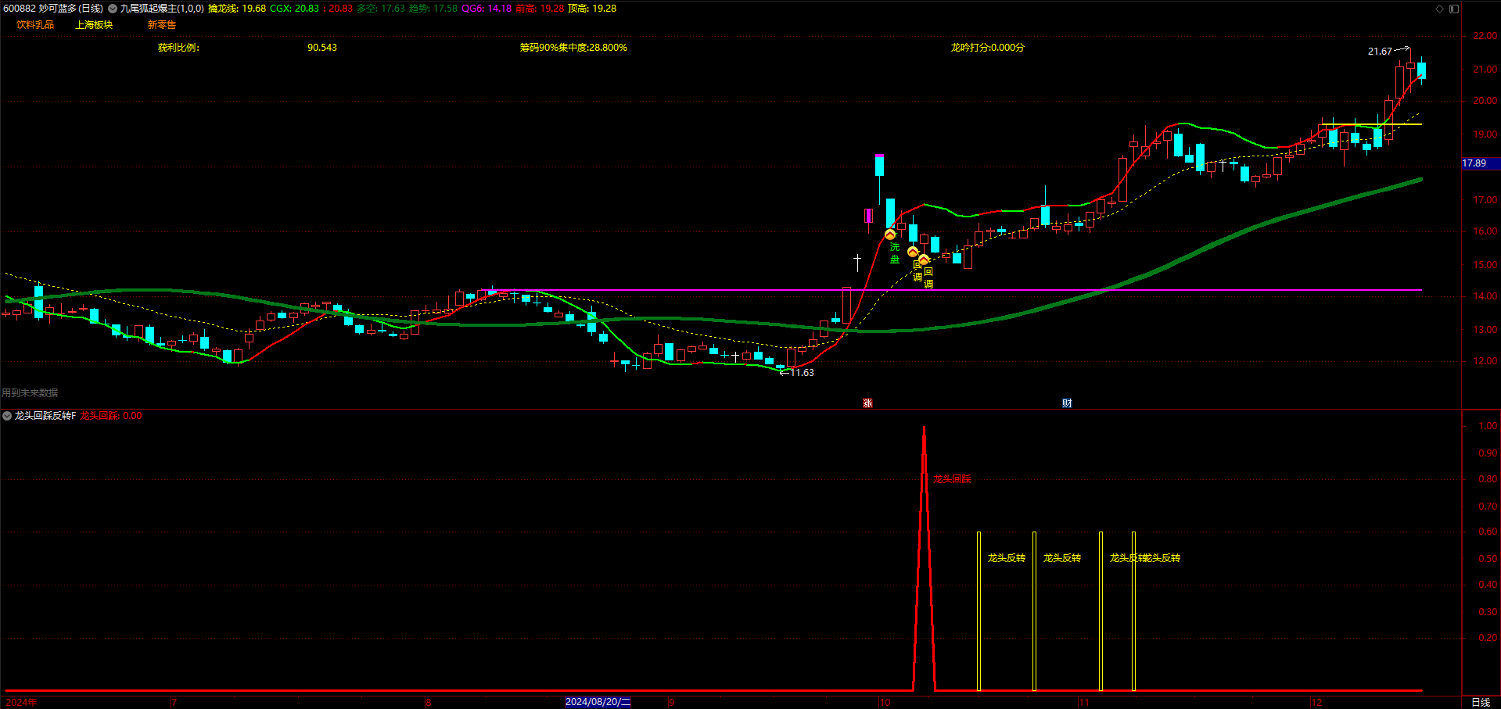This screenshot has height=709, width=1501.
Task: Click the 2024/08/20 date marker on timeline
Action: [598, 702]
